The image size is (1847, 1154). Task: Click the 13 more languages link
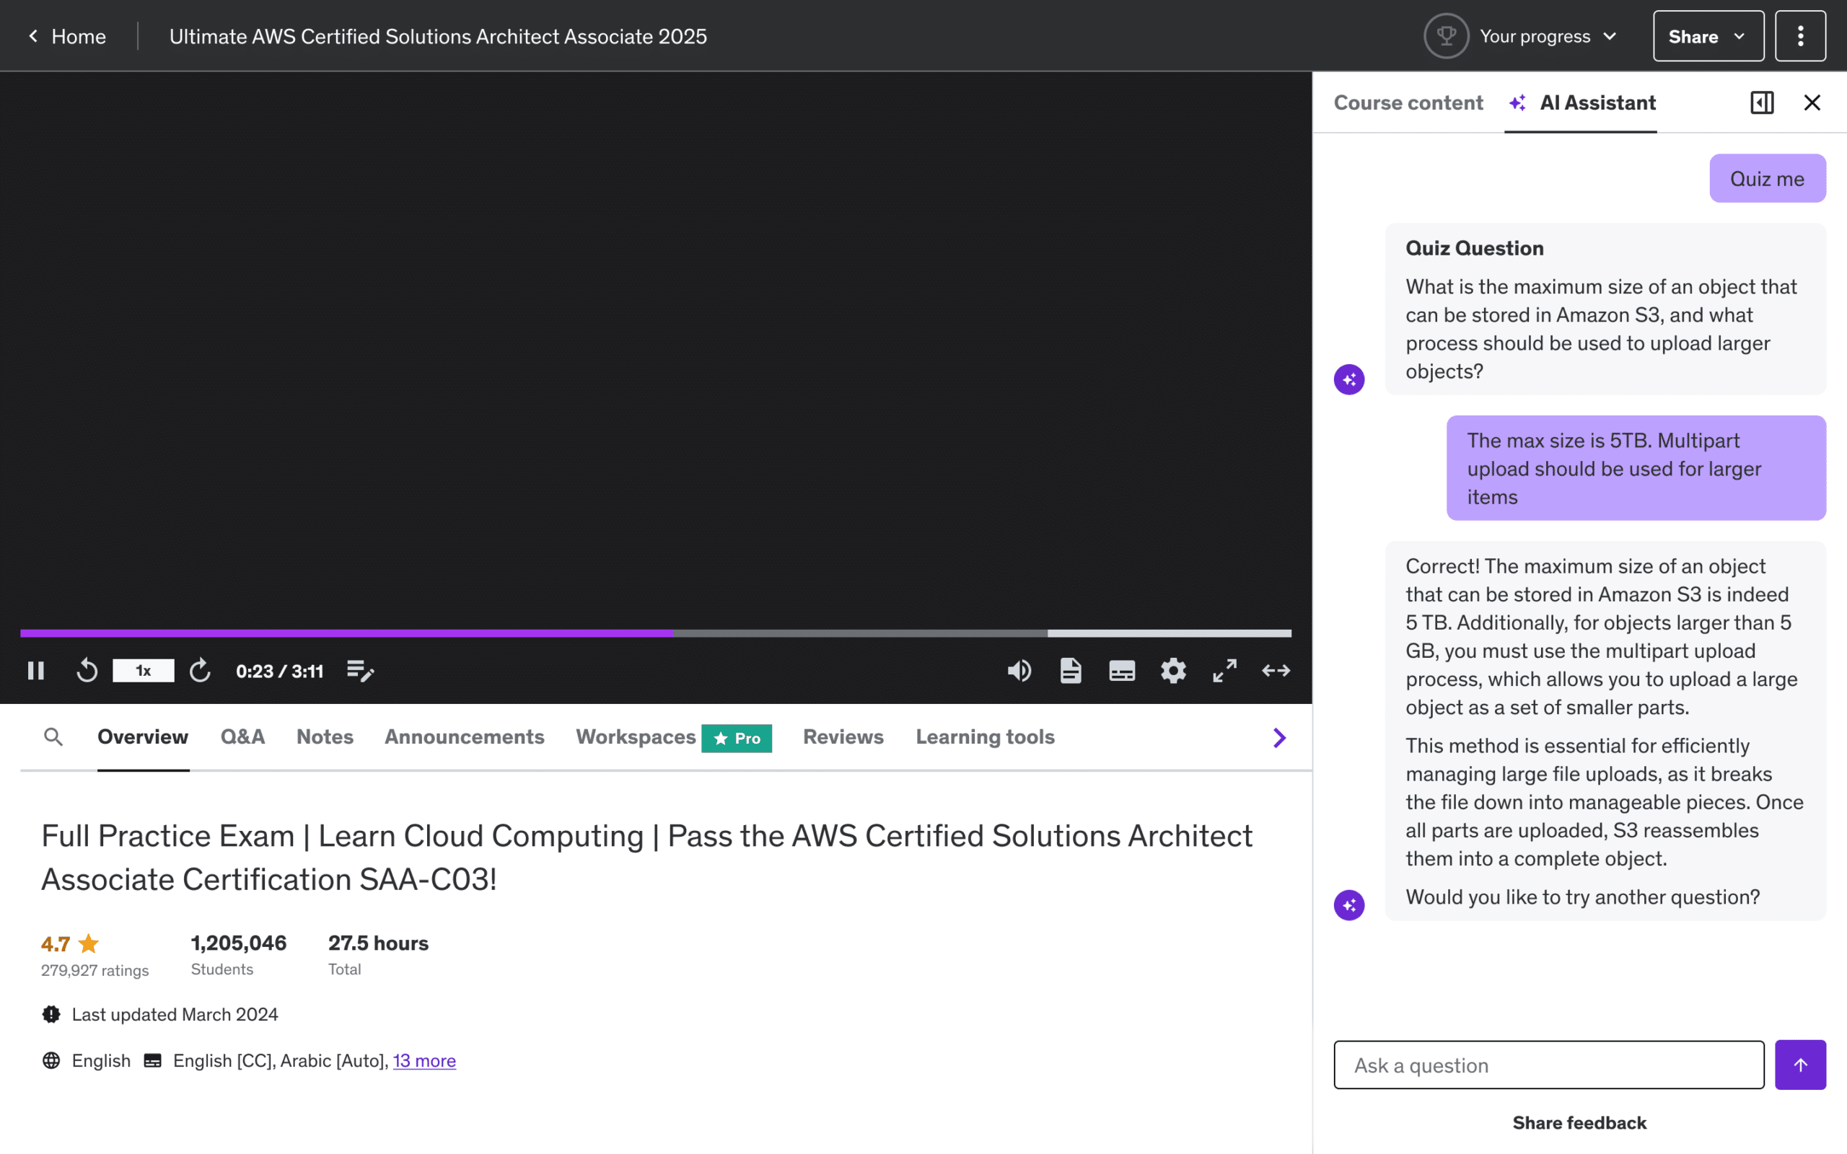[x=424, y=1061]
